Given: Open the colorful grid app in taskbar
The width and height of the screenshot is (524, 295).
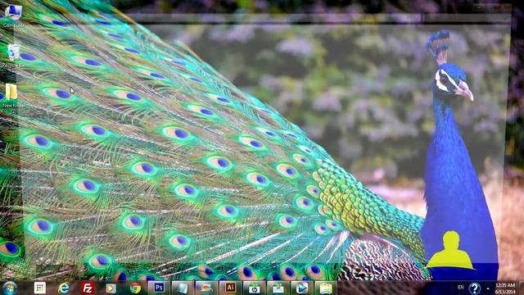Looking at the screenshot, I should click(x=40, y=288).
